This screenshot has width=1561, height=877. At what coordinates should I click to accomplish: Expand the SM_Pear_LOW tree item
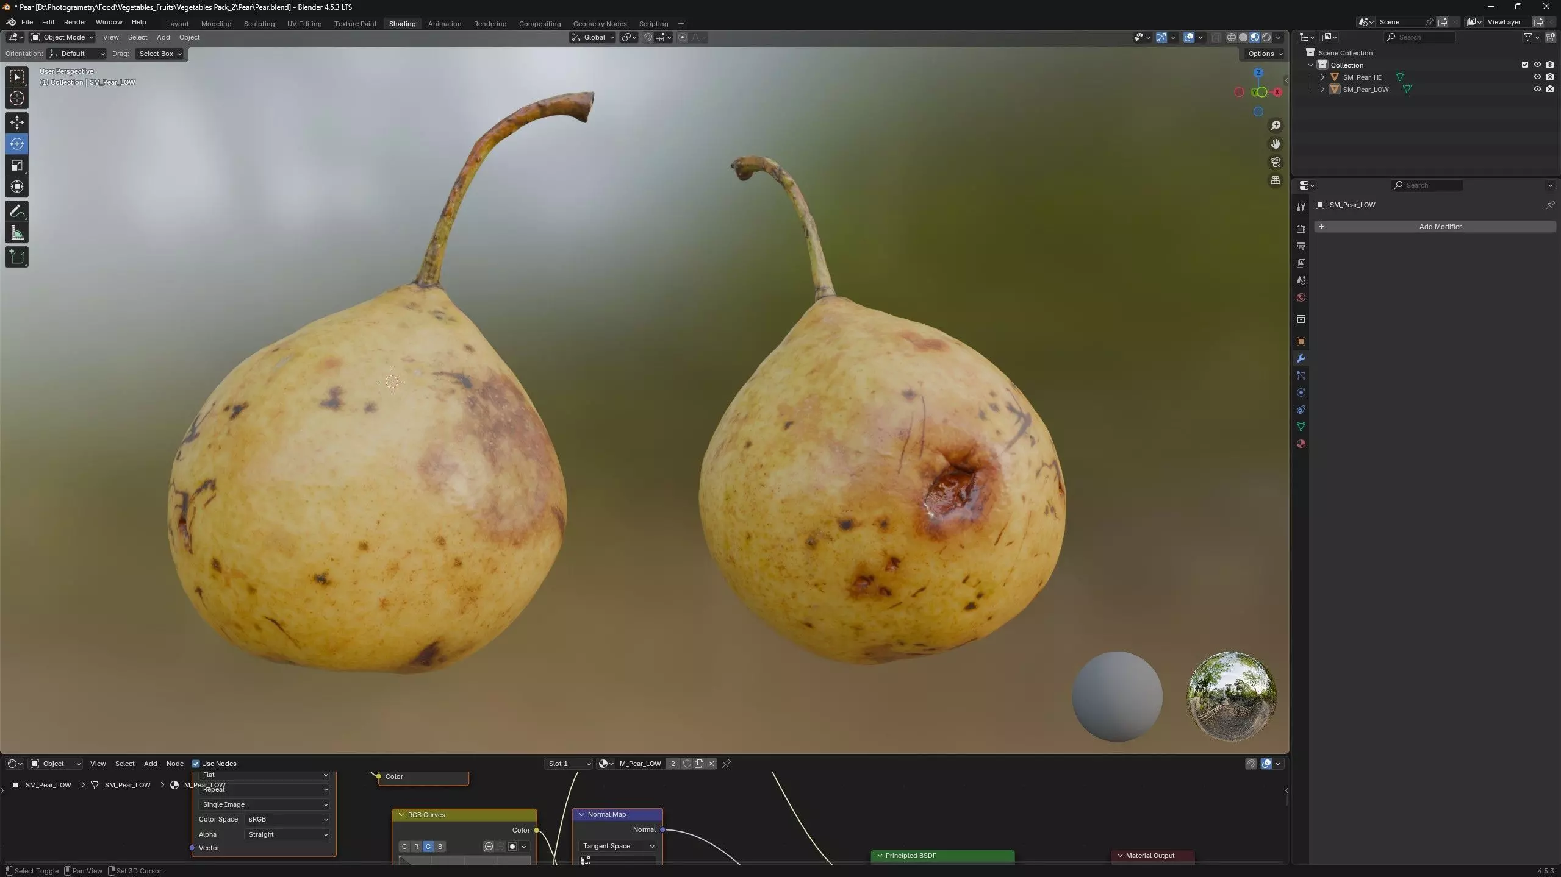pos(1322,89)
